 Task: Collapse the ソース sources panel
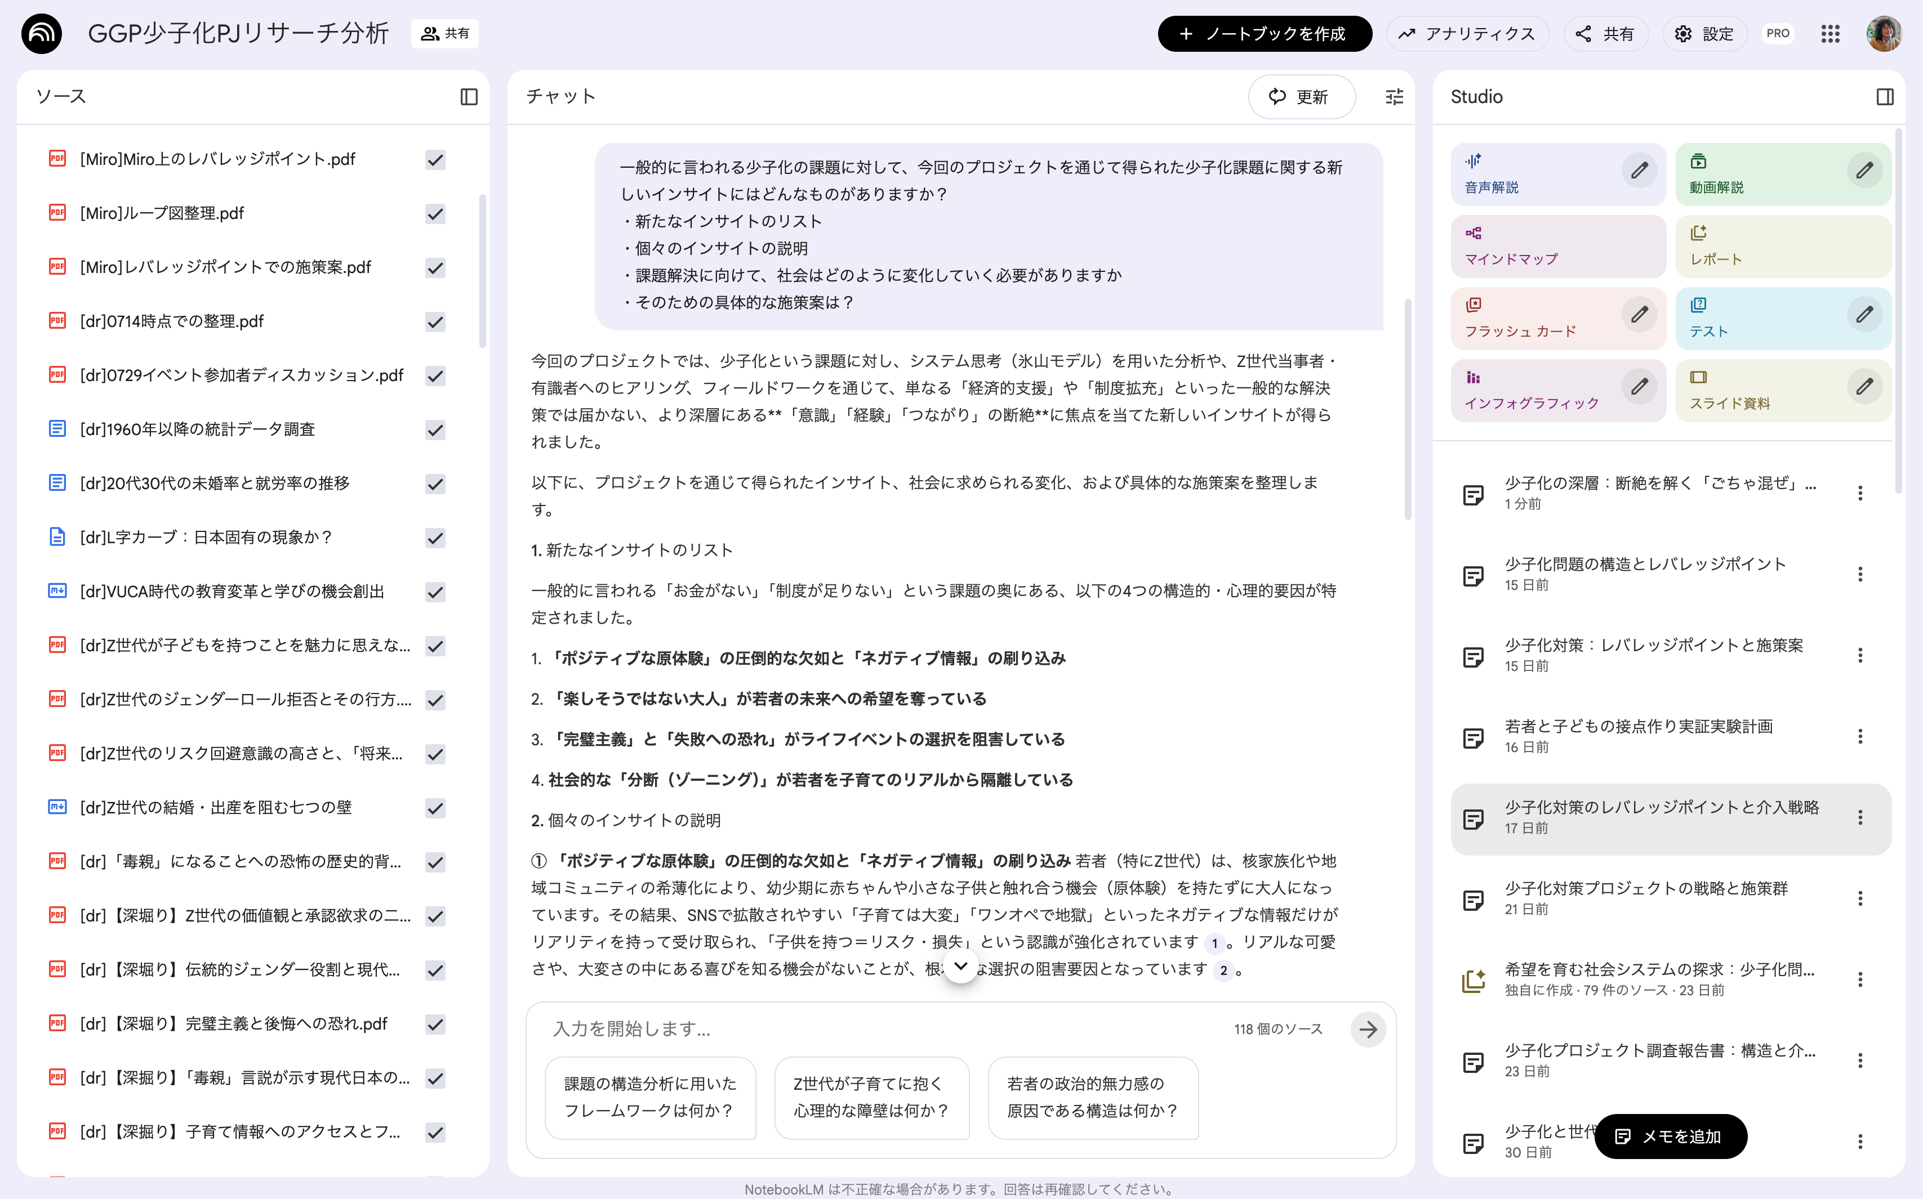469,97
